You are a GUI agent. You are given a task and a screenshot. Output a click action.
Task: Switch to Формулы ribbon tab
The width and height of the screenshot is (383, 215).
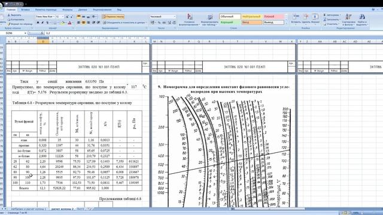click(68, 10)
